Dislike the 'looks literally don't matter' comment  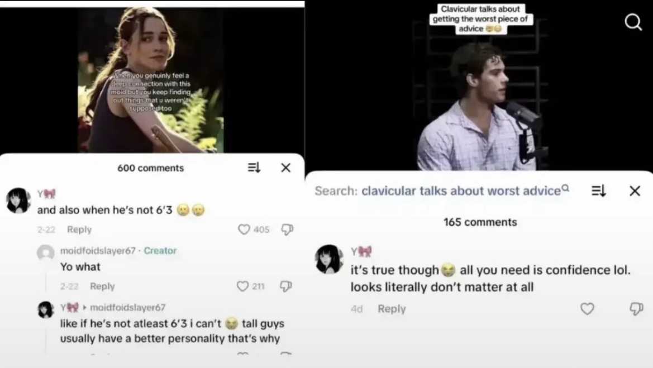[x=636, y=309]
